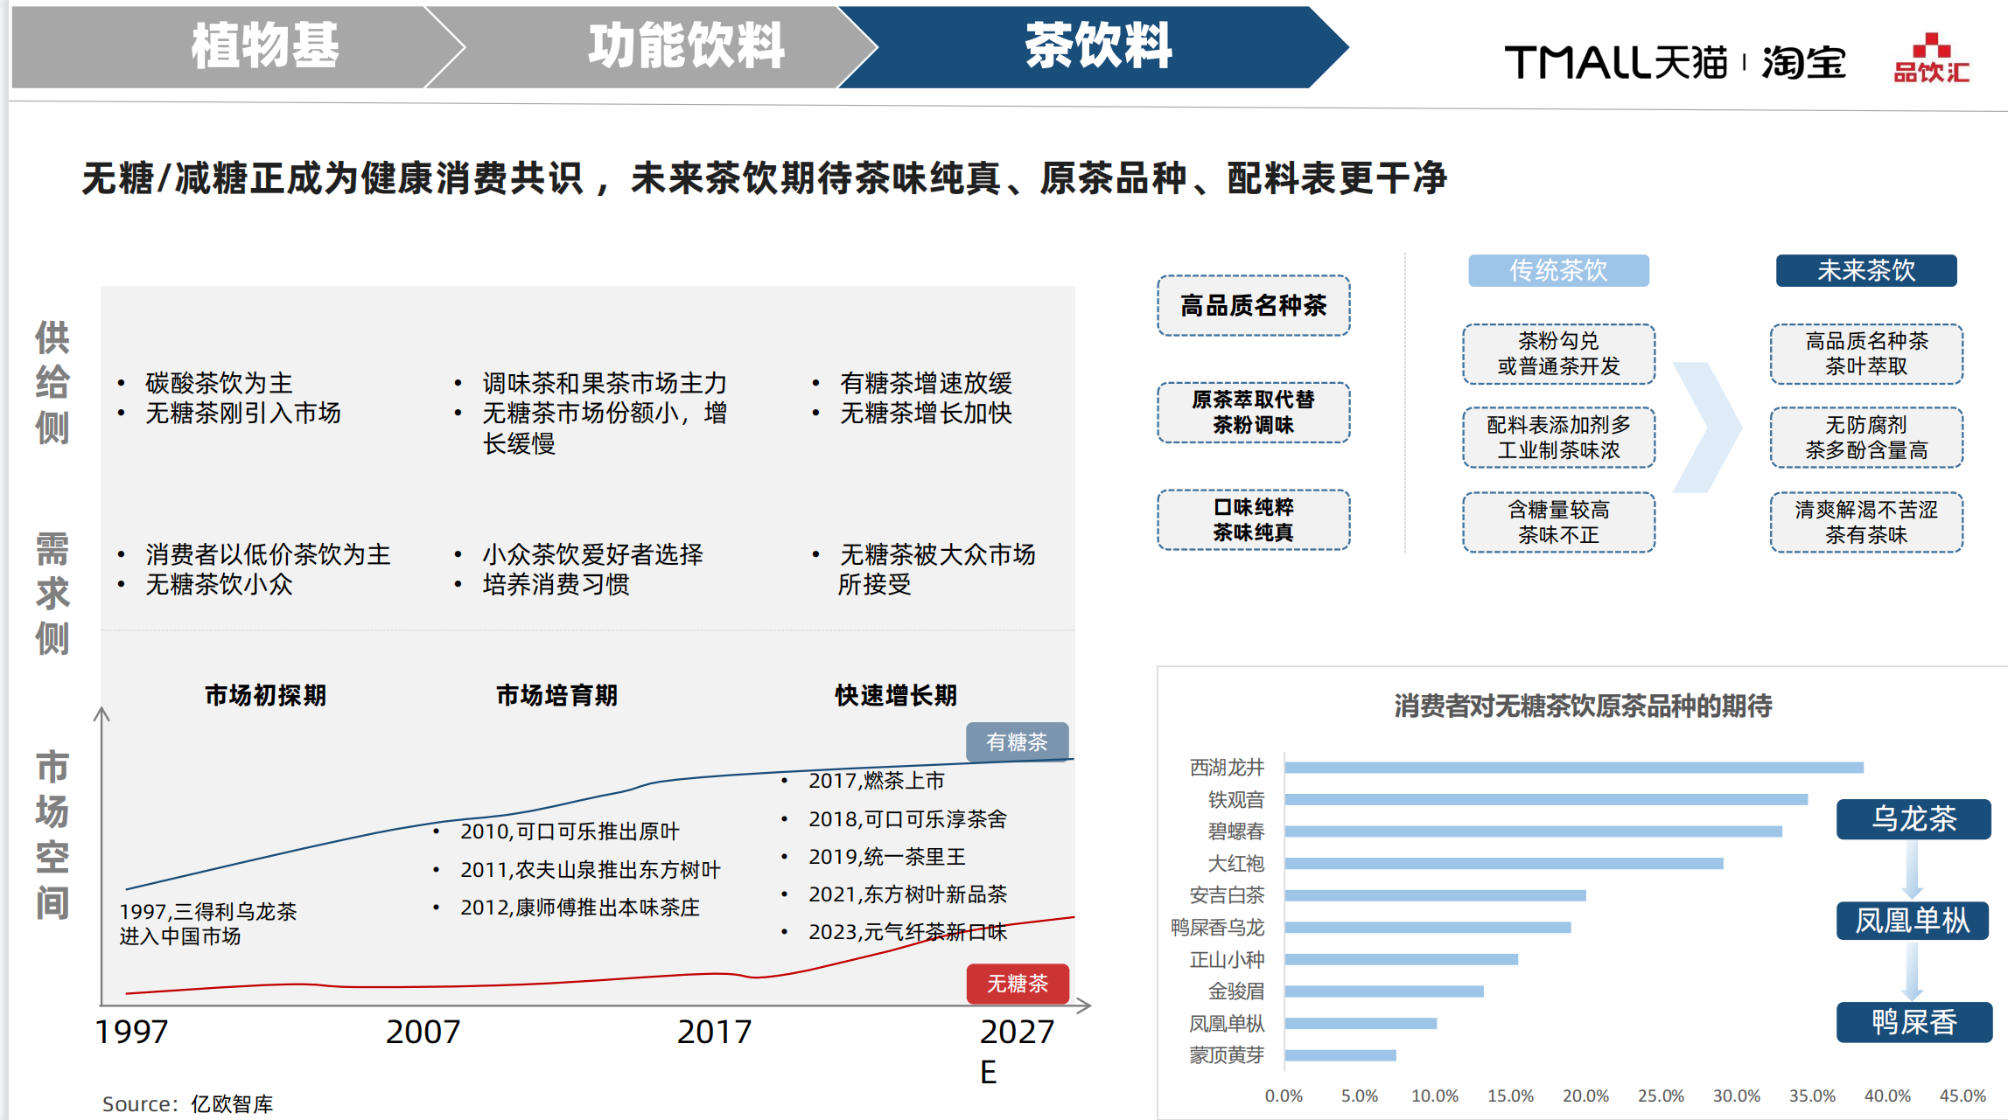This screenshot has height=1120, width=2008.
Task: Click the text 2019,统一茶里王
Action: (886, 857)
